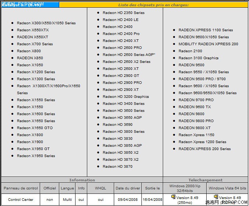Click Radeon HD 2400 Pro entry
Image resolution: width=249 pixels, height=206 pixels.
pyautogui.click(x=121, y=33)
